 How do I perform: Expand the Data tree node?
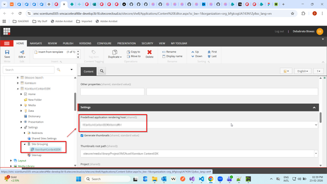pos(21,111)
